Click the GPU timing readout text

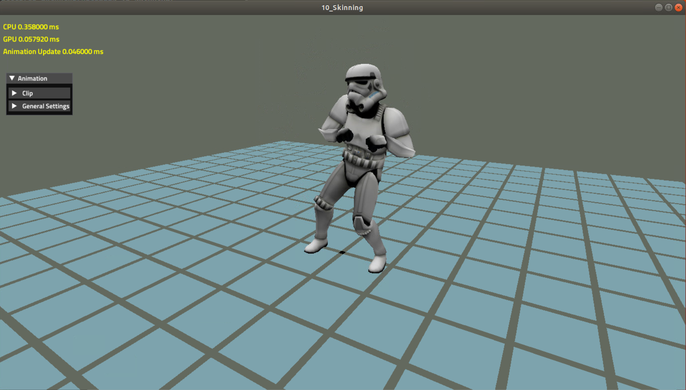(31, 39)
